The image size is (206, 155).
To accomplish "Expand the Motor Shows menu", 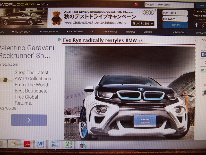I will pos(22,32).
